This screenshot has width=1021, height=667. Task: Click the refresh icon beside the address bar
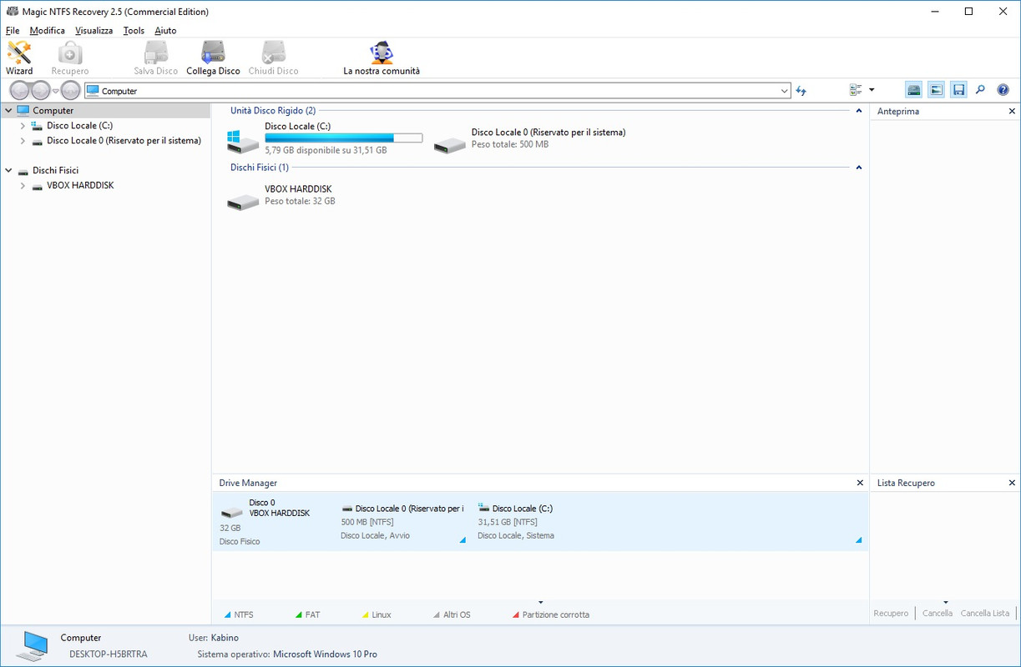[801, 91]
